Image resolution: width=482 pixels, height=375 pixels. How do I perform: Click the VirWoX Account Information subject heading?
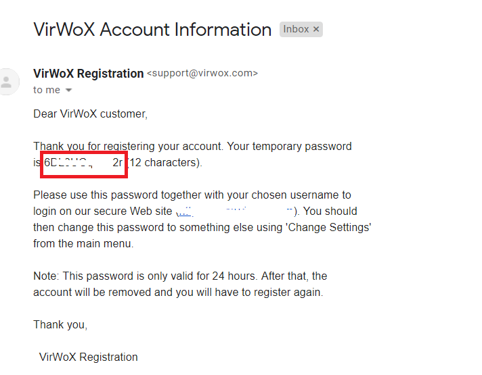pos(152,30)
